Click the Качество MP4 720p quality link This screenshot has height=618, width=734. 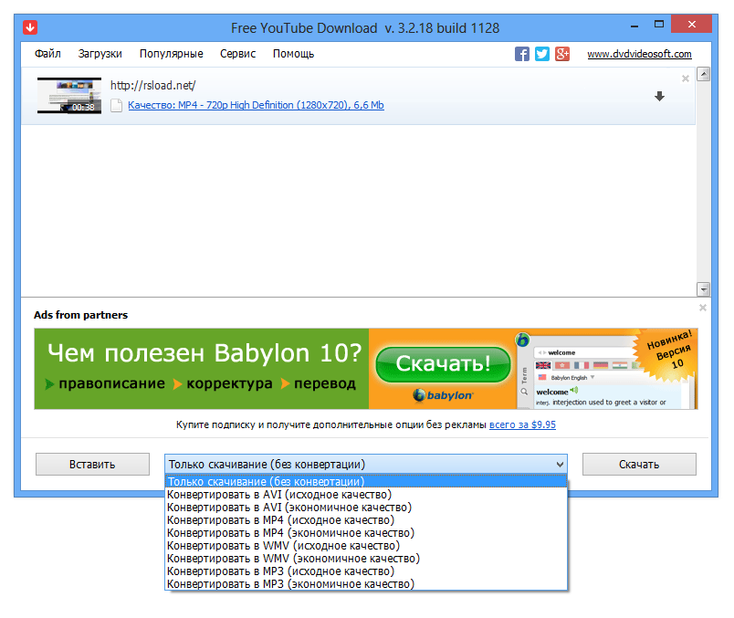[x=256, y=105]
